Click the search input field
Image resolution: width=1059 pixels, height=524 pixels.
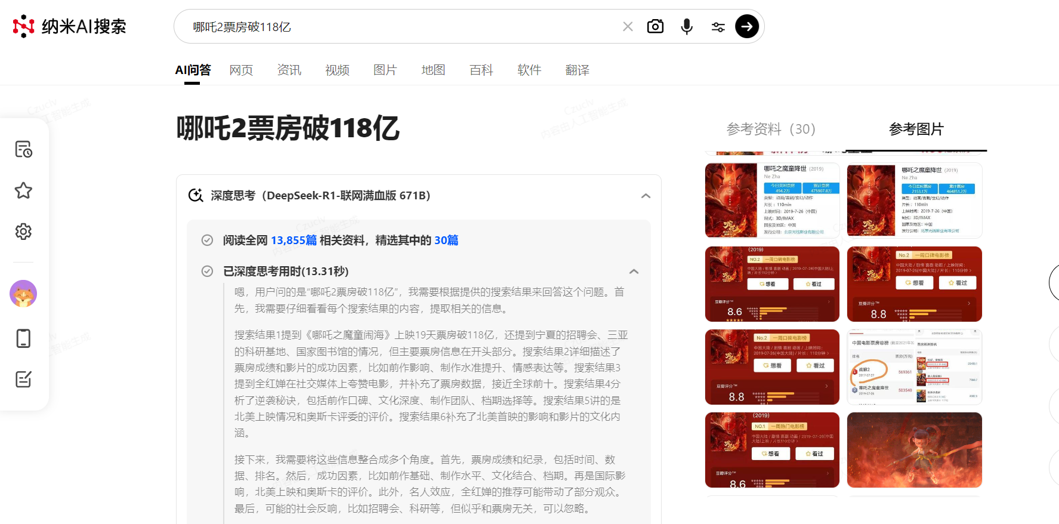(400, 27)
